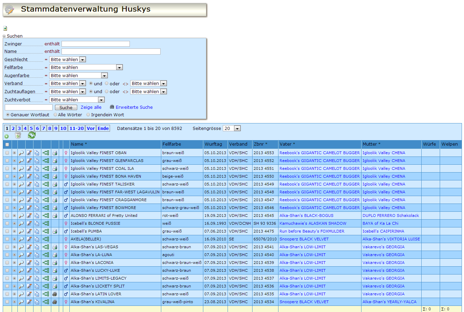Click the 'Zbnr *' column header

[x=261, y=144]
